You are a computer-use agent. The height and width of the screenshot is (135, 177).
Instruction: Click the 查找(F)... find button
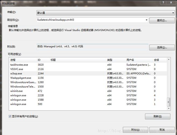point(162,21)
